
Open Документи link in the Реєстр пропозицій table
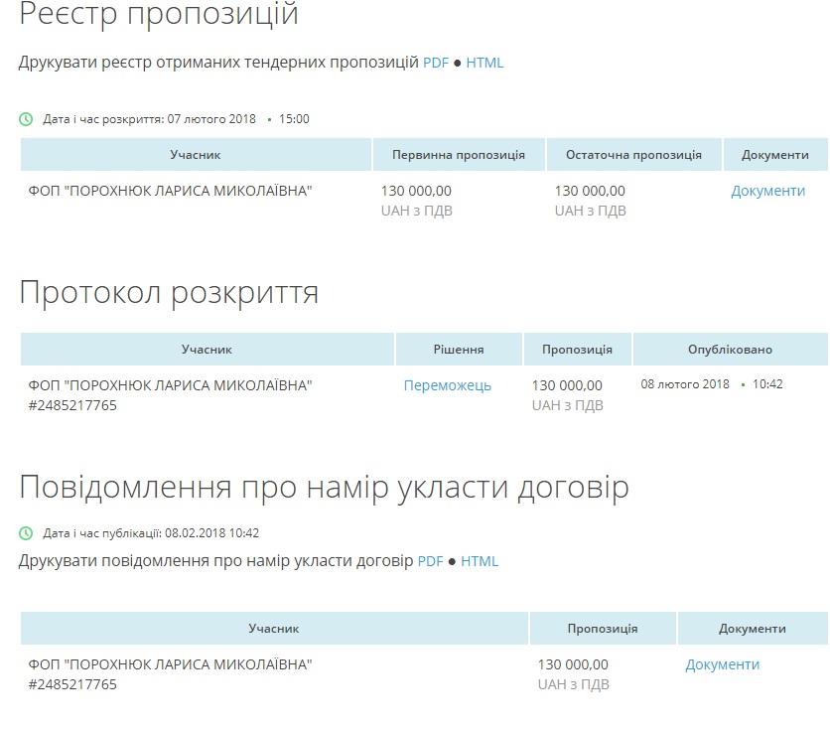click(767, 191)
